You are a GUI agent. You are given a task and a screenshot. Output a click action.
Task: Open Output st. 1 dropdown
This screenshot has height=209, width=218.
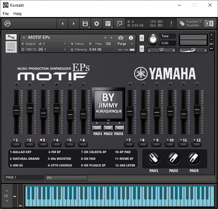(45, 44)
